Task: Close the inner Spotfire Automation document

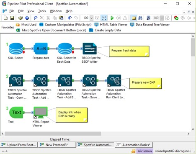Action: pos(193,12)
